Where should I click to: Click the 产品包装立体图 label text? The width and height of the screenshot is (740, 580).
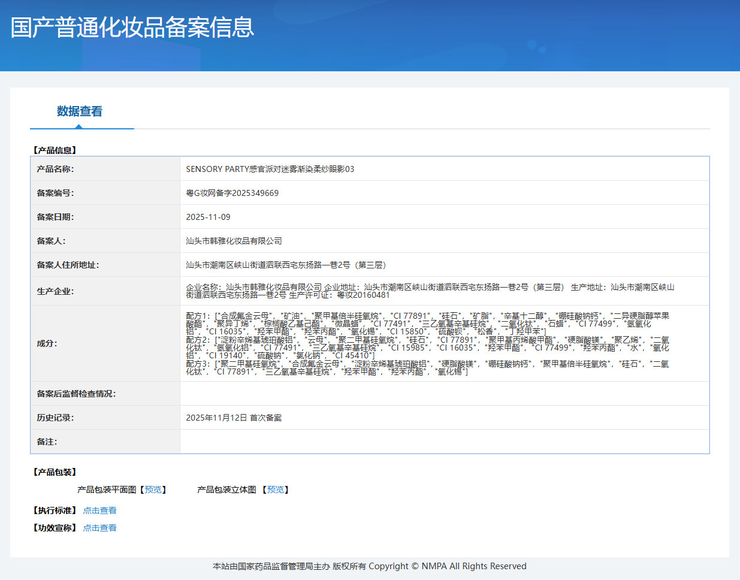226,490
